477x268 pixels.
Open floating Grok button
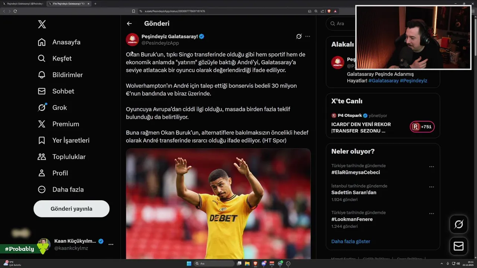coord(459,224)
